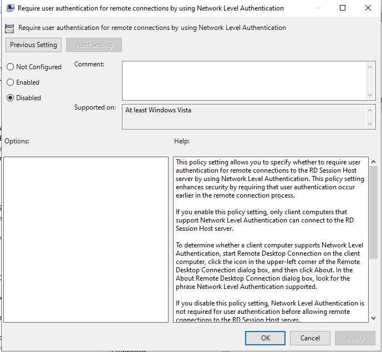Click the Help scrollbar thumb

(x=373, y=210)
